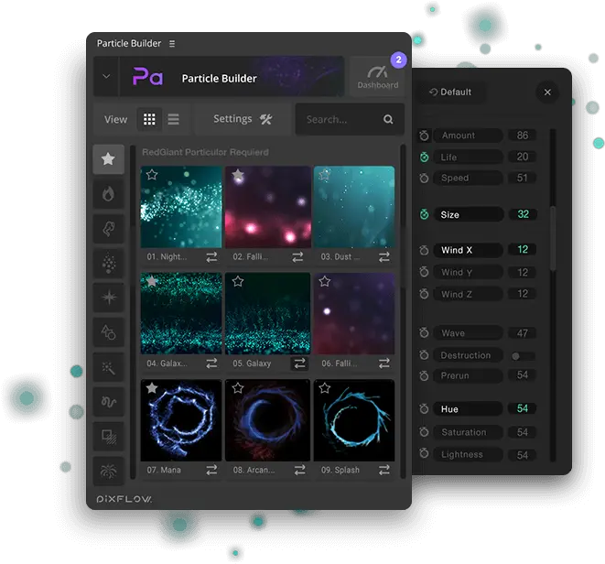Viewport: 605px width, 564px height.
Task: Click swap arrows for 08. Arcan preset
Action: 299,470
